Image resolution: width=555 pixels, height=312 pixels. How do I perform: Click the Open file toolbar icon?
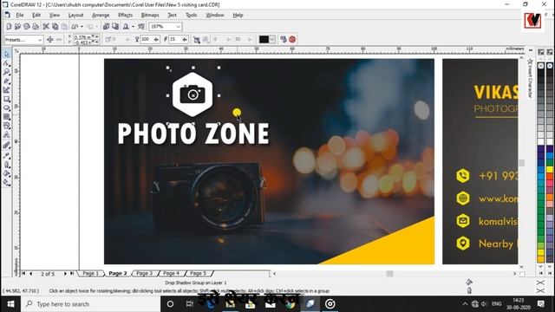click(x=17, y=27)
